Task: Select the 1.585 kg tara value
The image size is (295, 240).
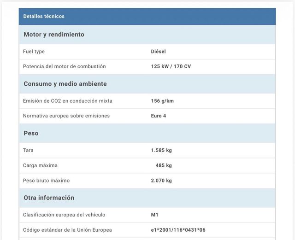Action: click(161, 150)
